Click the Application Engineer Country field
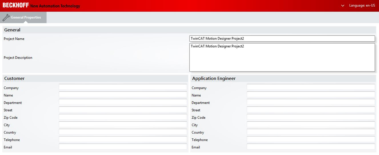This screenshot has height=155, width=379. click(x=311, y=132)
